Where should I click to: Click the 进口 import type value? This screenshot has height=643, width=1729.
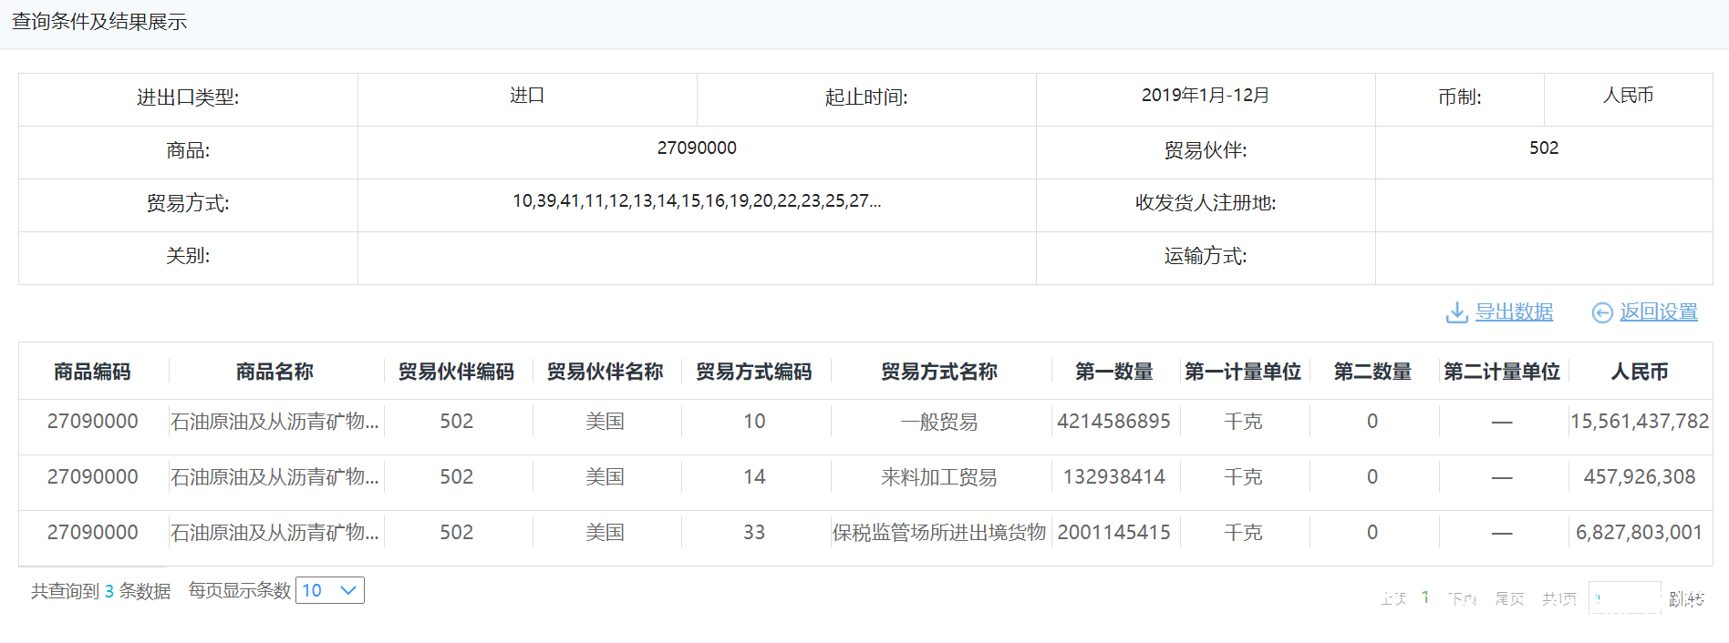527,96
